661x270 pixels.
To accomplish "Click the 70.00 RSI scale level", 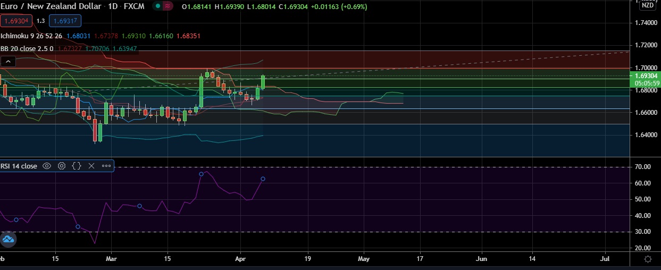I will [642, 167].
